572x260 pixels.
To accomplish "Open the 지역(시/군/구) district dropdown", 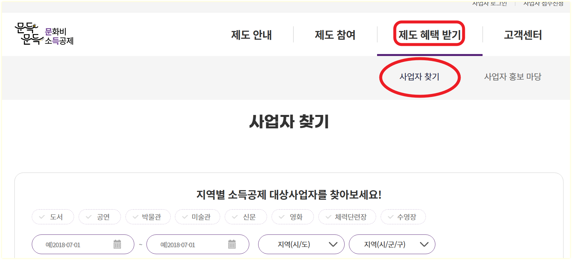I will pyautogui.click(x=392, y=244).
